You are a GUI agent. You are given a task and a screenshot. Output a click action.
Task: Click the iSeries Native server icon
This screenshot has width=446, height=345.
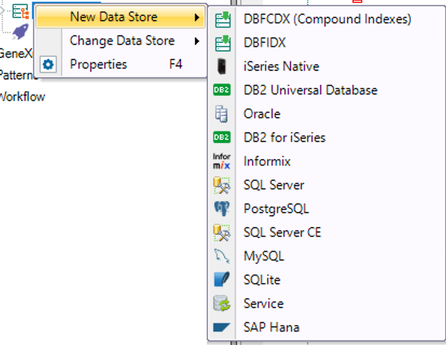[222, 66]
